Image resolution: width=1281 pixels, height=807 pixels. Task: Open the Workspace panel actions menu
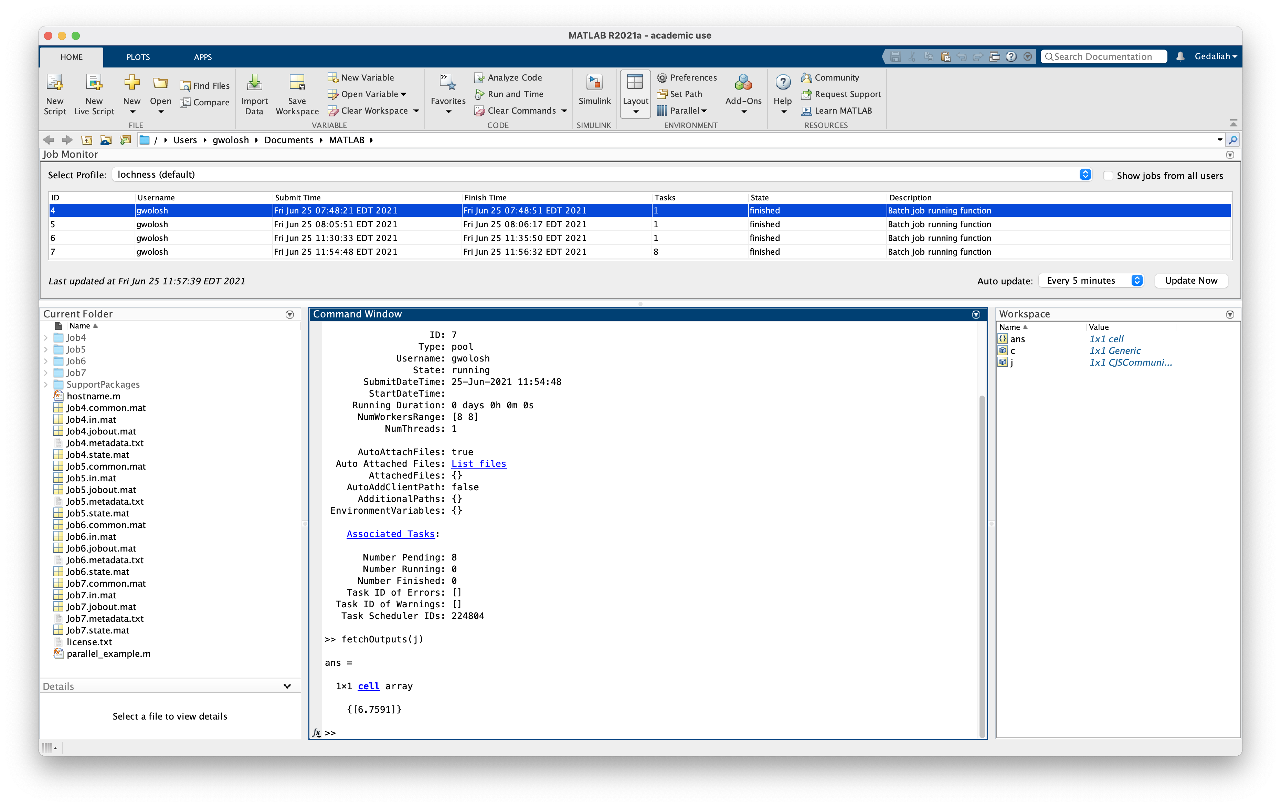1230,315
